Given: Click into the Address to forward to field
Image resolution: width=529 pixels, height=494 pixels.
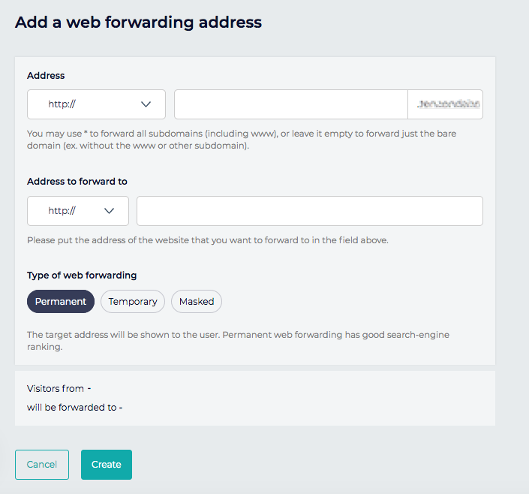Looking at the screenshot, I should [x=309, y=211].
